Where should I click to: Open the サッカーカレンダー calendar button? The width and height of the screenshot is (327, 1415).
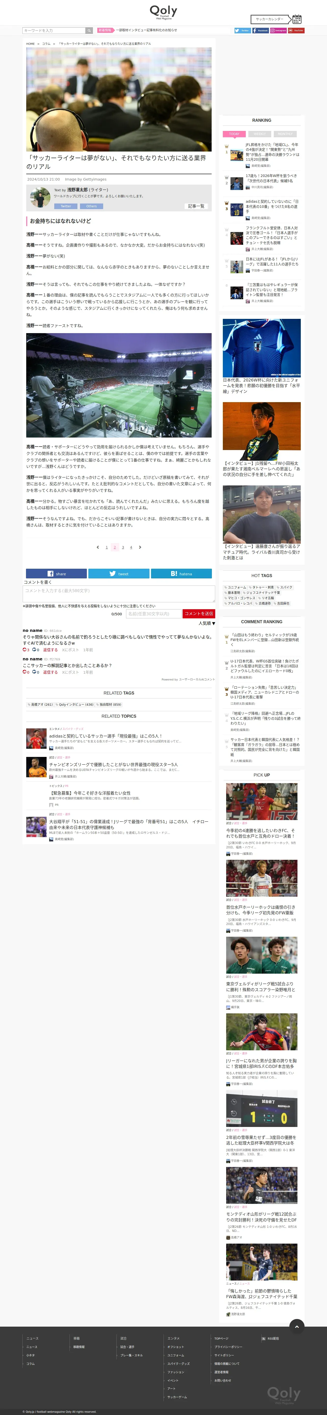click(x=276, y=19)
